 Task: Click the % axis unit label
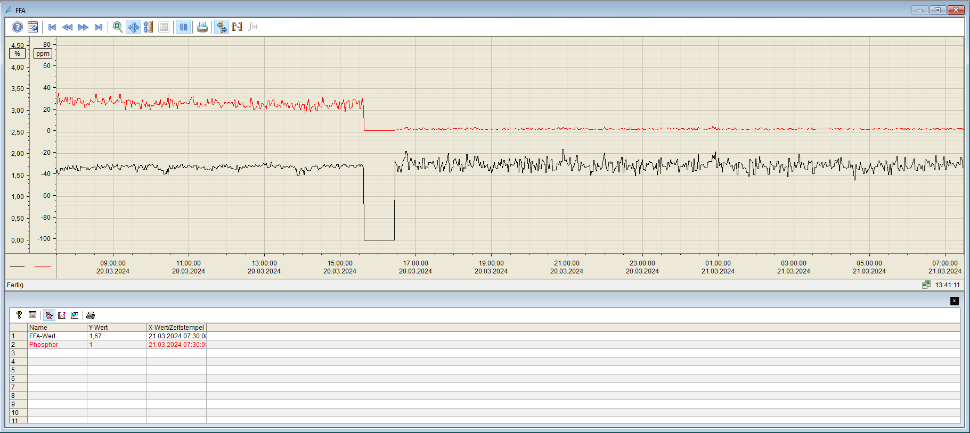point(17,54)
